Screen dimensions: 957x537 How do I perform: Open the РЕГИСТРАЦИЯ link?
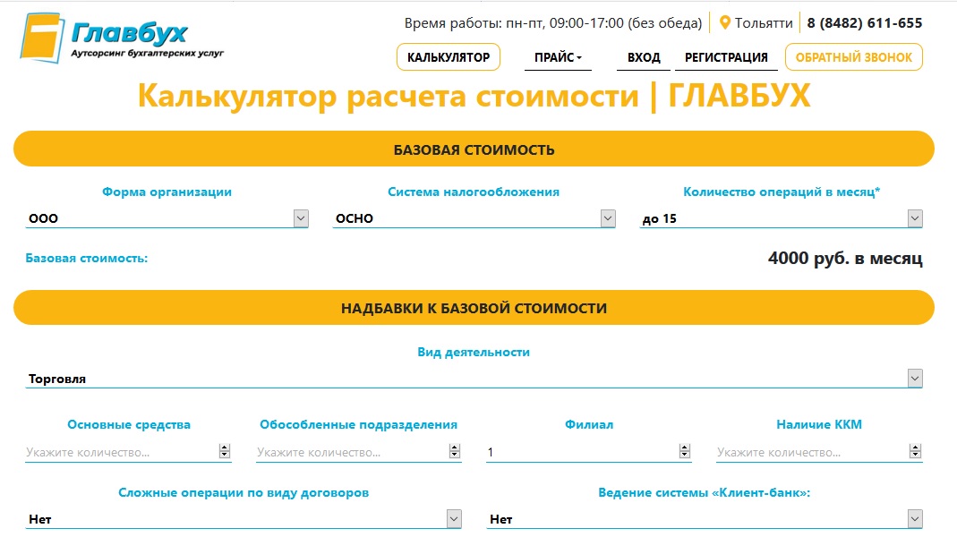click(726, 57)
